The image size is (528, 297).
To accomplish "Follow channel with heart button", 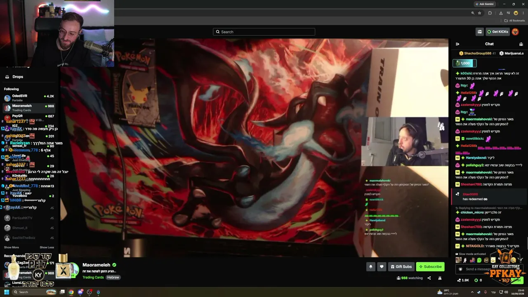I will point(382,266).
